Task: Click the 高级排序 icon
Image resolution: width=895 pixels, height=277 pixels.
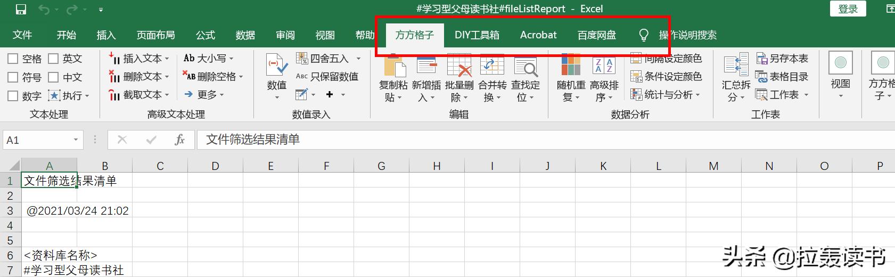Action: click(604, 66)
